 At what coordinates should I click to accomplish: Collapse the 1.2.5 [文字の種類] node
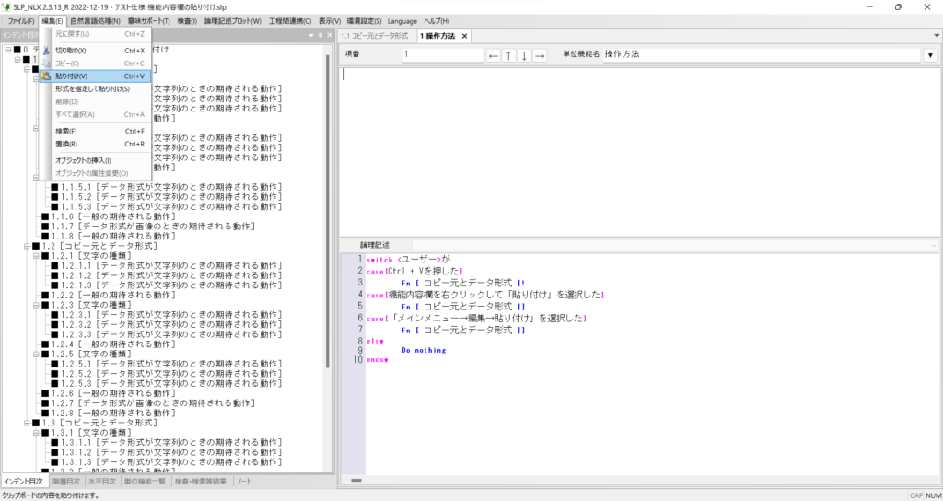pos(36,355)
